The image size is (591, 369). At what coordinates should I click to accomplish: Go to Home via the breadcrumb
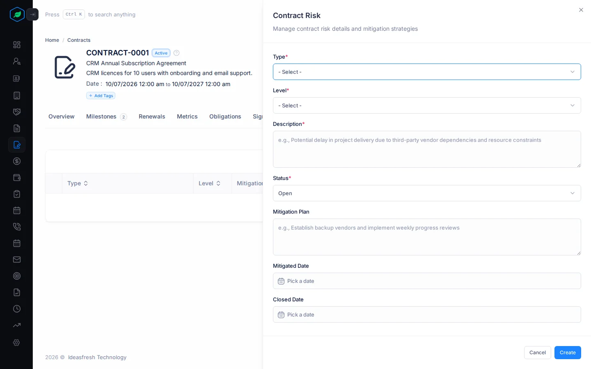click(52, 40)
